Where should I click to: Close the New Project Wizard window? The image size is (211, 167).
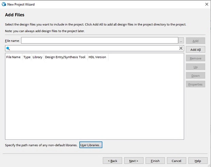(207, 4)
